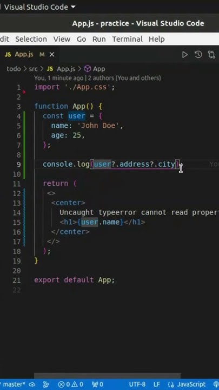
Task: Click line number 9 in the gutter
Action: click(18, 165)
